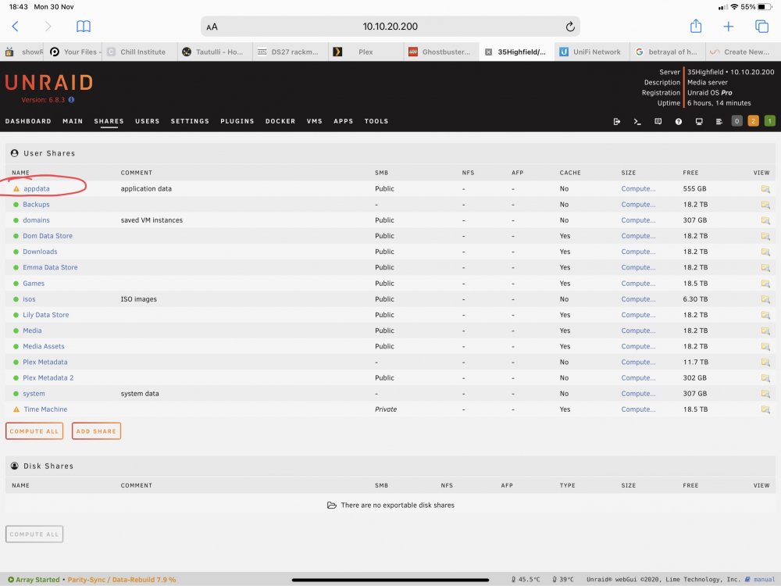Open grey notification counter 0
The height and width of the screenshot is (586, 781).
click(x=736, y=121)
